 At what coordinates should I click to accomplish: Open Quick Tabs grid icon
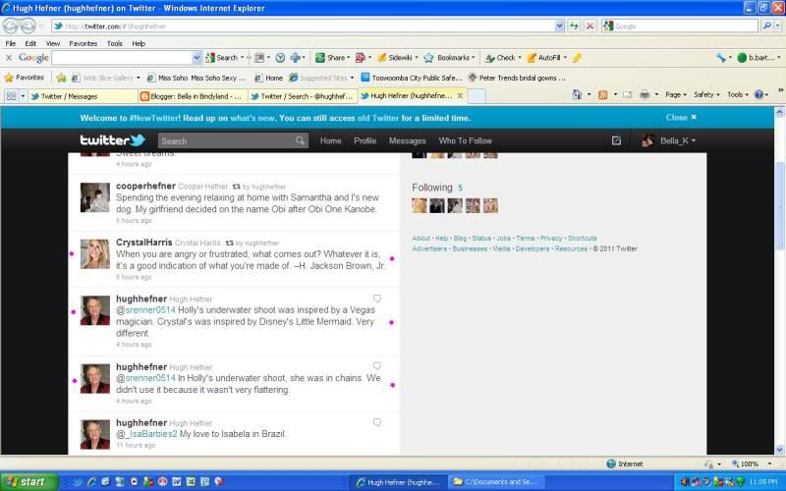click(11, 95)
